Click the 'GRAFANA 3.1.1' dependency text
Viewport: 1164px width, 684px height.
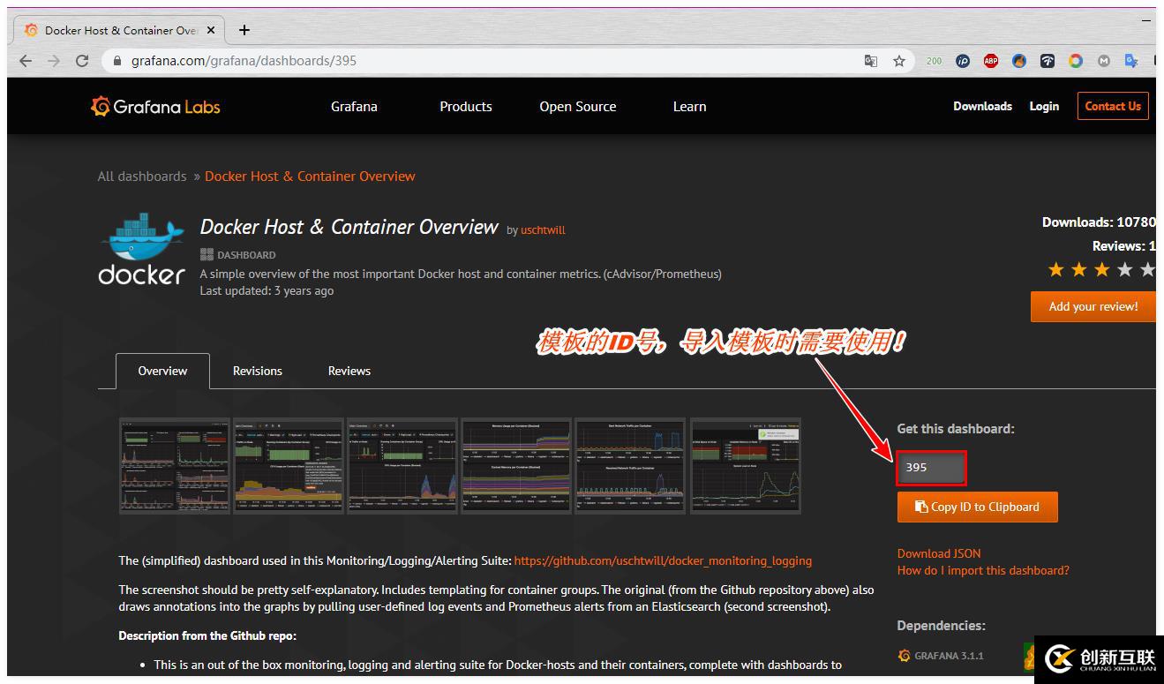[949, 656]
